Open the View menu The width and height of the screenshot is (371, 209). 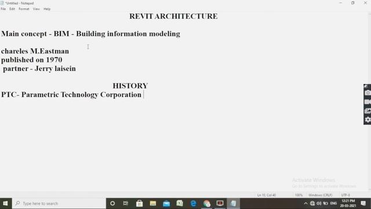pos(36,9)
